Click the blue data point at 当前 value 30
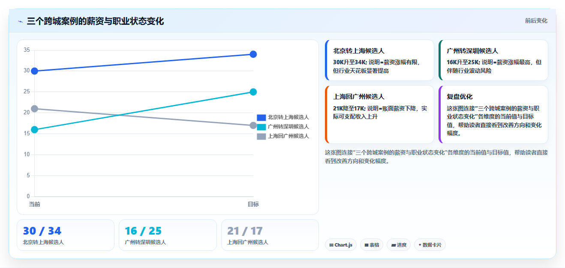 tap(35, 71)
